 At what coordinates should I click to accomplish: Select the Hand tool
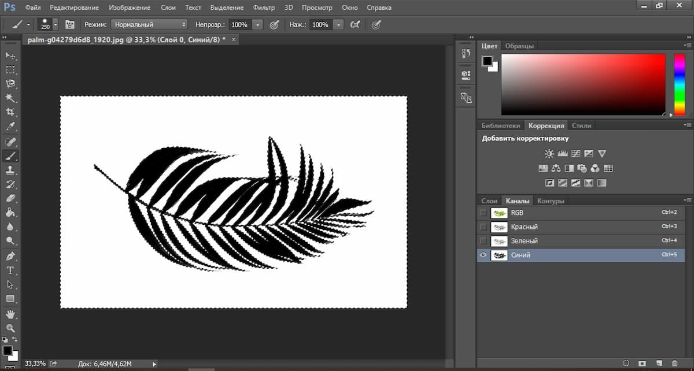tap(10, 314)
